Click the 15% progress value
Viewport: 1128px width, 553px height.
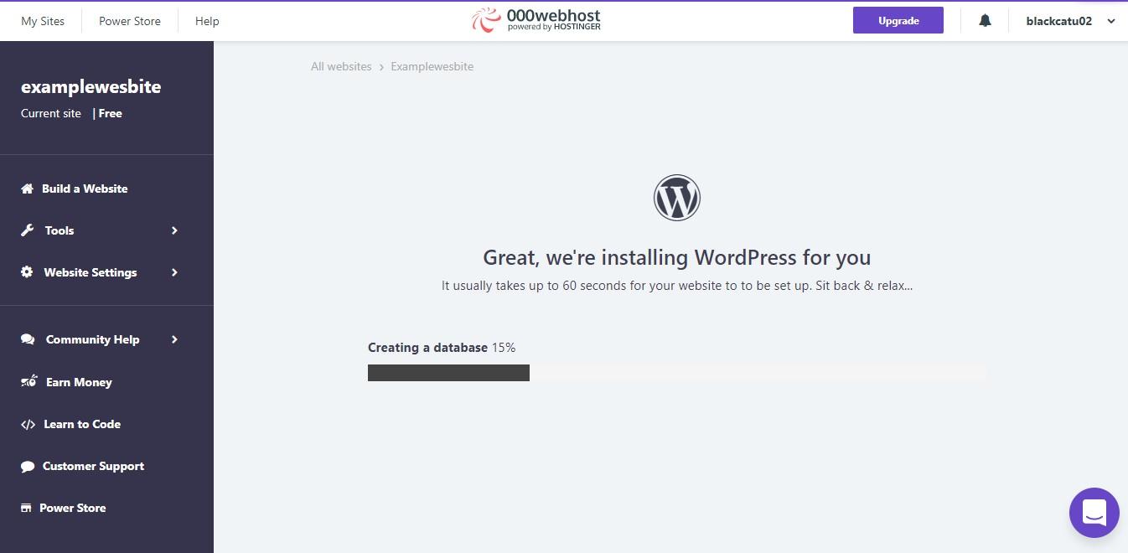(x=504, y=347)
